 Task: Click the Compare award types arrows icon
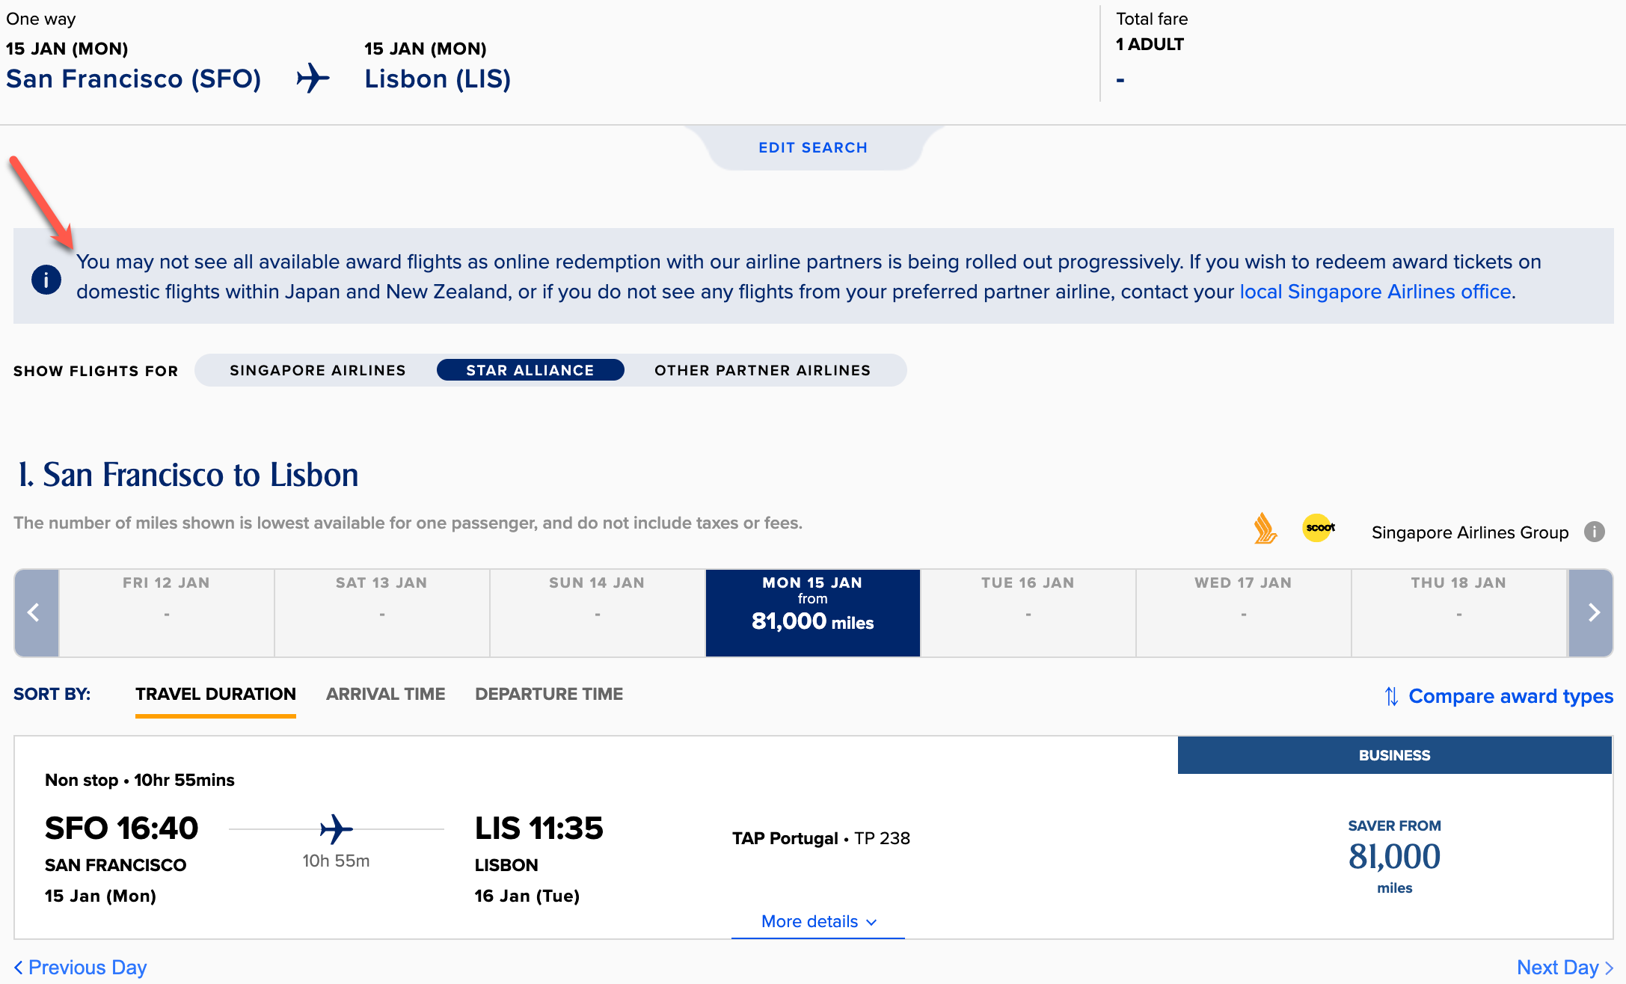coord(1391,696)
